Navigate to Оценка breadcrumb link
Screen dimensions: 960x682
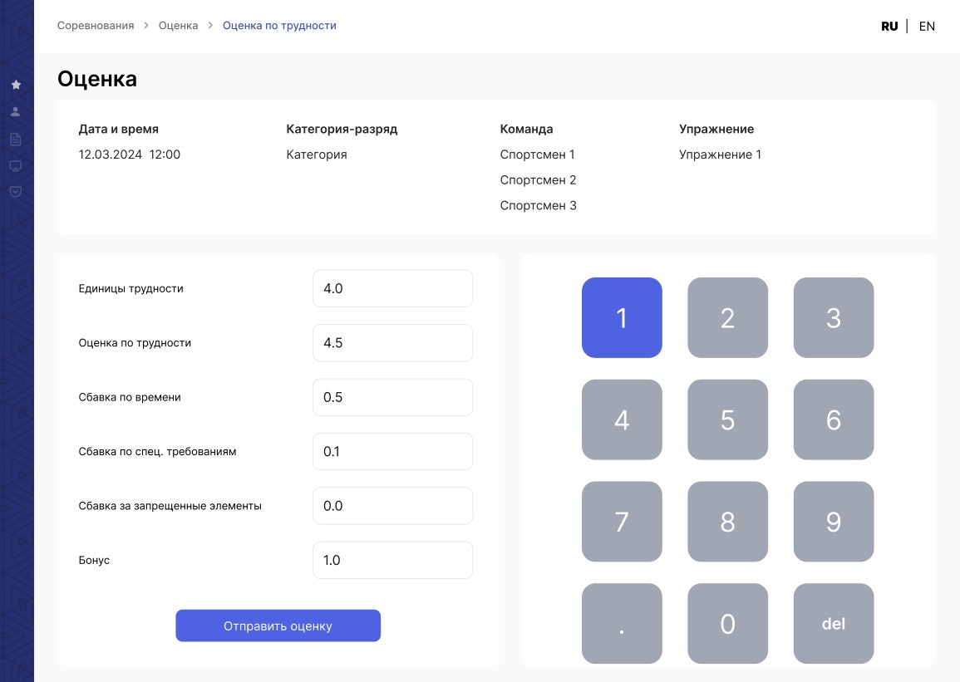click(179, 26)
